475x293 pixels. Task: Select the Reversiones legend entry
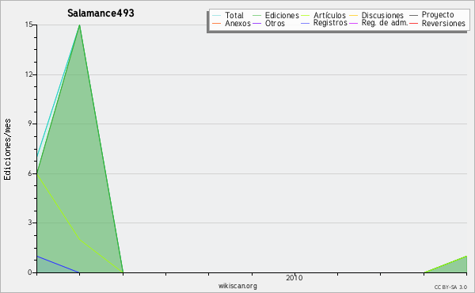coord(443,23)
